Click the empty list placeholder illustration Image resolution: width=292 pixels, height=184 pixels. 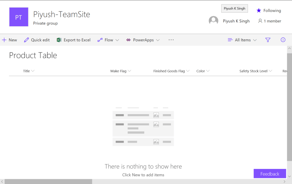(143, 126)
